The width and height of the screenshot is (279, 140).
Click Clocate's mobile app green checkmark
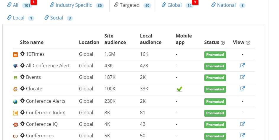point(179,89)
